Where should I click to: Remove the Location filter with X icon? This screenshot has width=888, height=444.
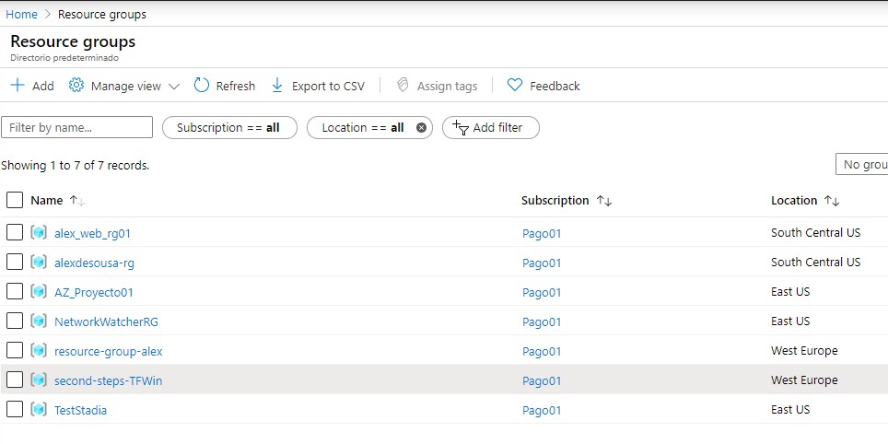tap(422, 128)
